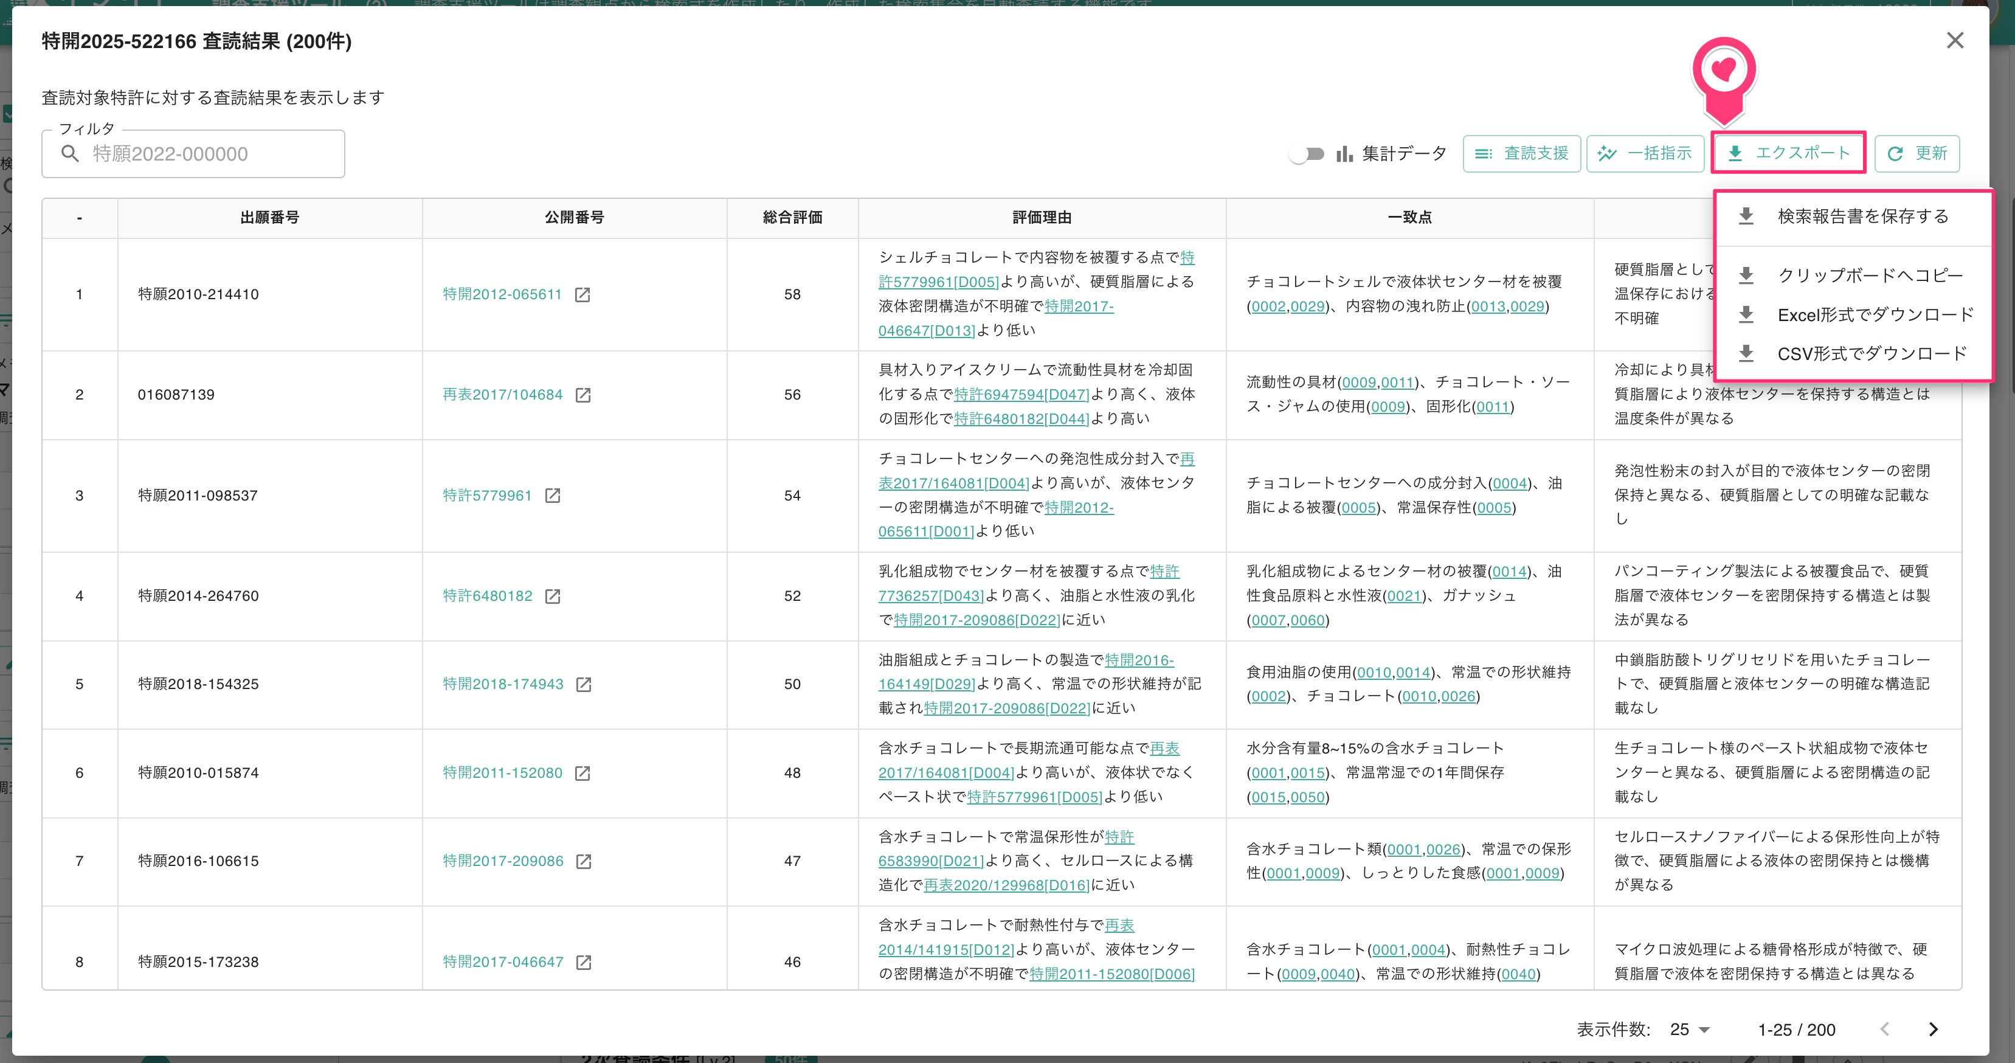Open publication link 特開2018-174943
This screenshot has width=2015, height=1063.
(503, 684)
